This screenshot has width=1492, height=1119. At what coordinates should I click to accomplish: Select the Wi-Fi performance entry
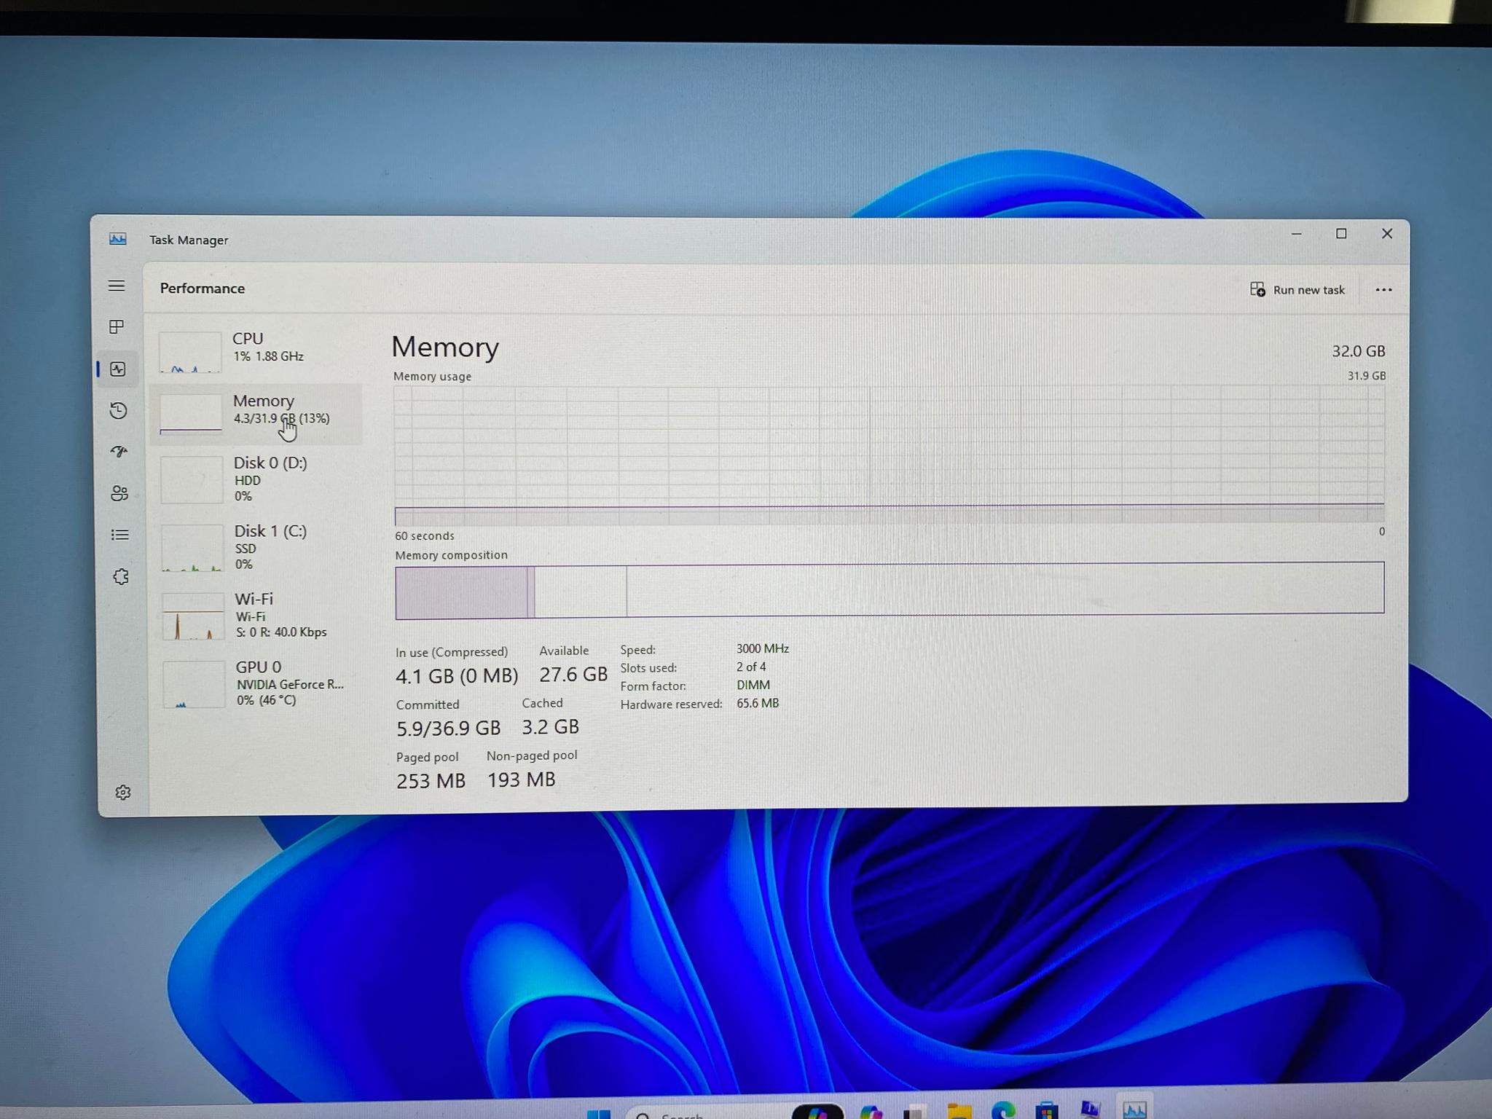click(257, 615)
